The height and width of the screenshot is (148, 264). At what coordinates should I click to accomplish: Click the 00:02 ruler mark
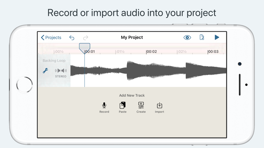[x=151, y=52]
